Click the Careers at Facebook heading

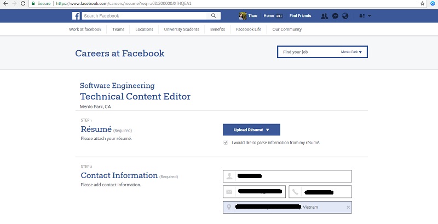click(120, 53)
